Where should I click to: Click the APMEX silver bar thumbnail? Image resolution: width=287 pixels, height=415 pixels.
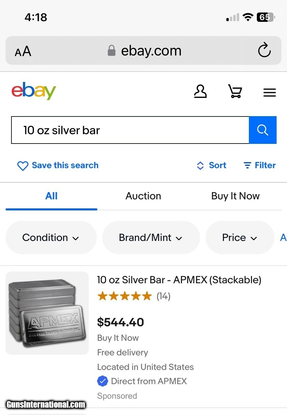click(x=47, y=313)
